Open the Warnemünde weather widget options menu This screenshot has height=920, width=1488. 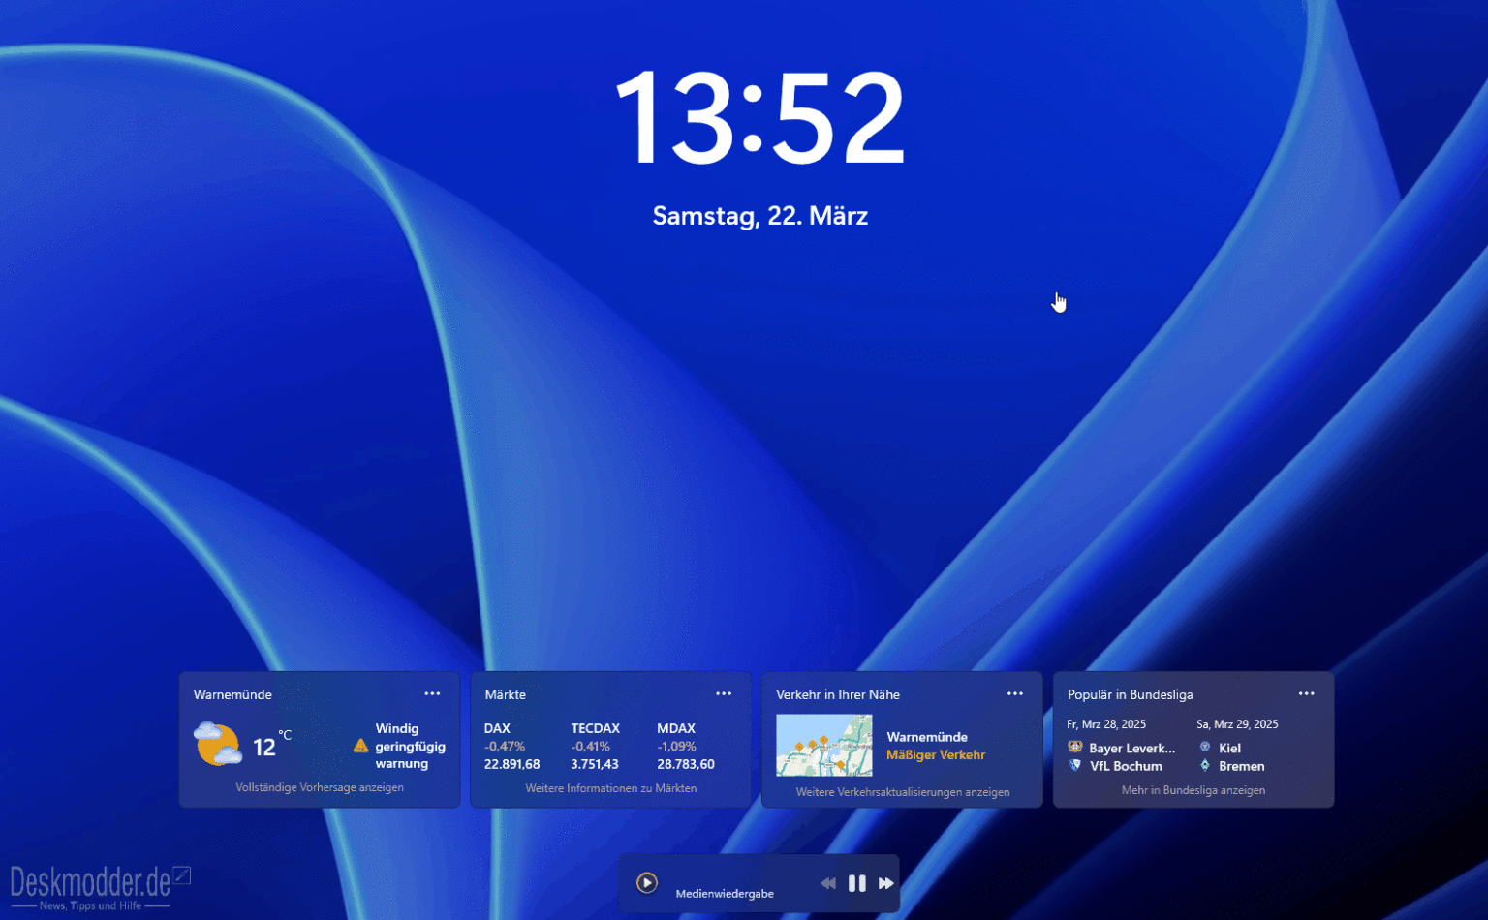433,693
